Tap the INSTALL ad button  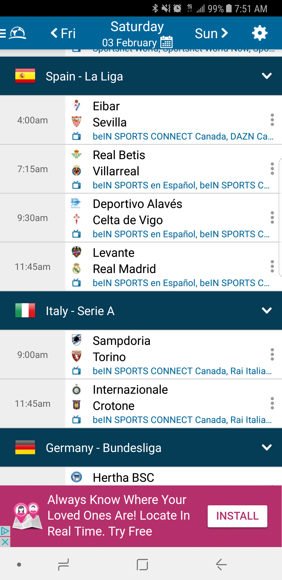(237, 516)
